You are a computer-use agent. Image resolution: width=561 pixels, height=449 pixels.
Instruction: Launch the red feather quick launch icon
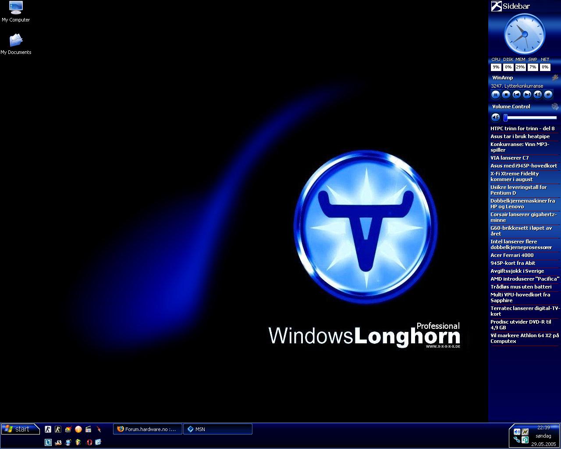99,429
